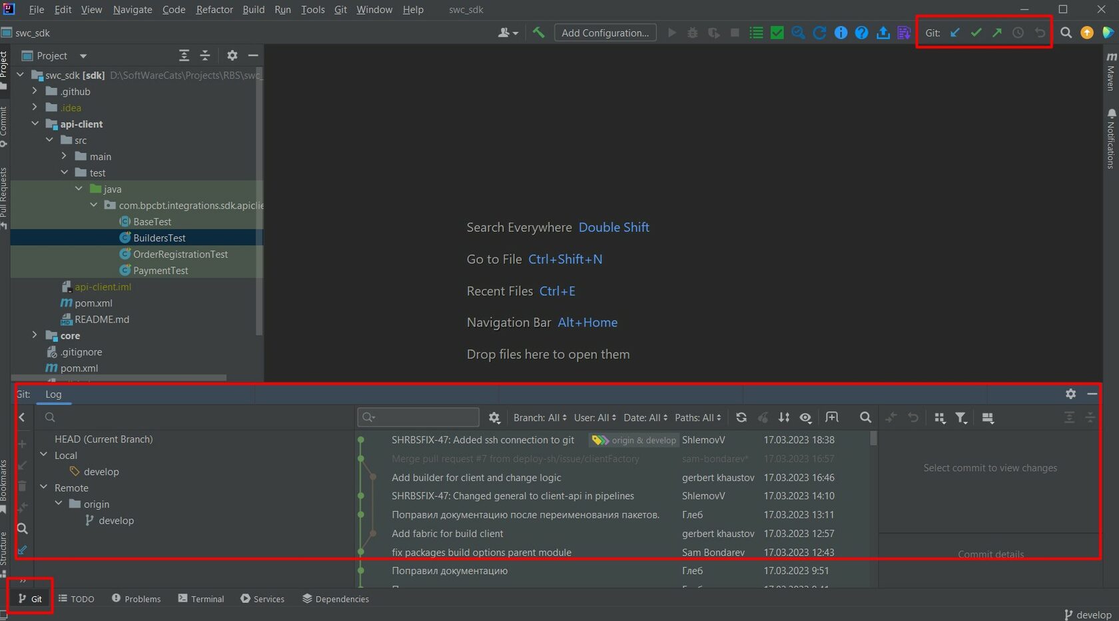Open the Refactor menu
This screenshot has height=621, width=1119.
pos(214,9)
